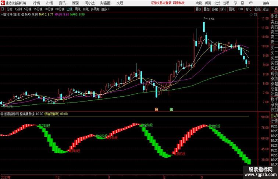Switch to the 周线 weekly tab
278x179 pixels.
(78, 9)
